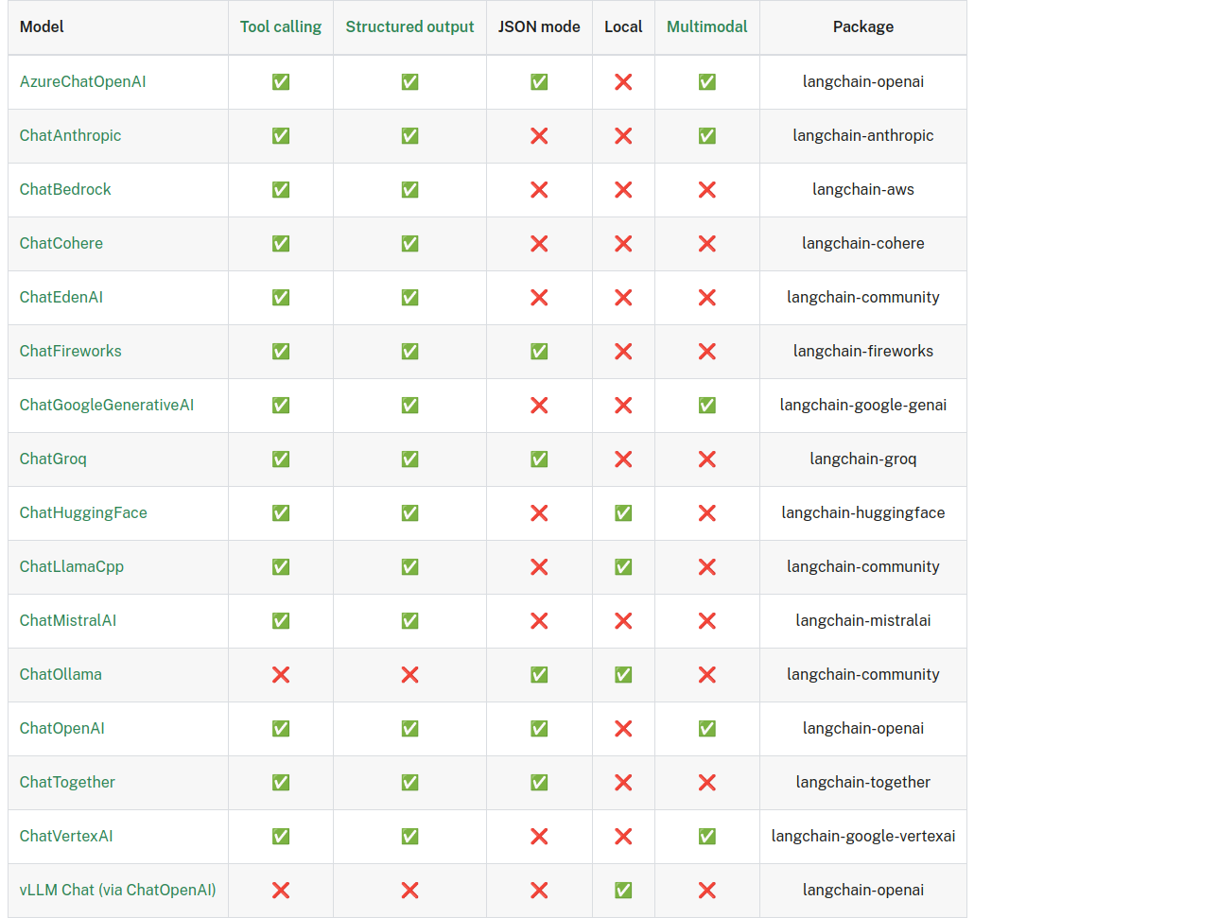Click the AzureChatOpenAI Tool calling checkmark
Viewport: 1218px width, 918px height.
click(x=281, y=82)
